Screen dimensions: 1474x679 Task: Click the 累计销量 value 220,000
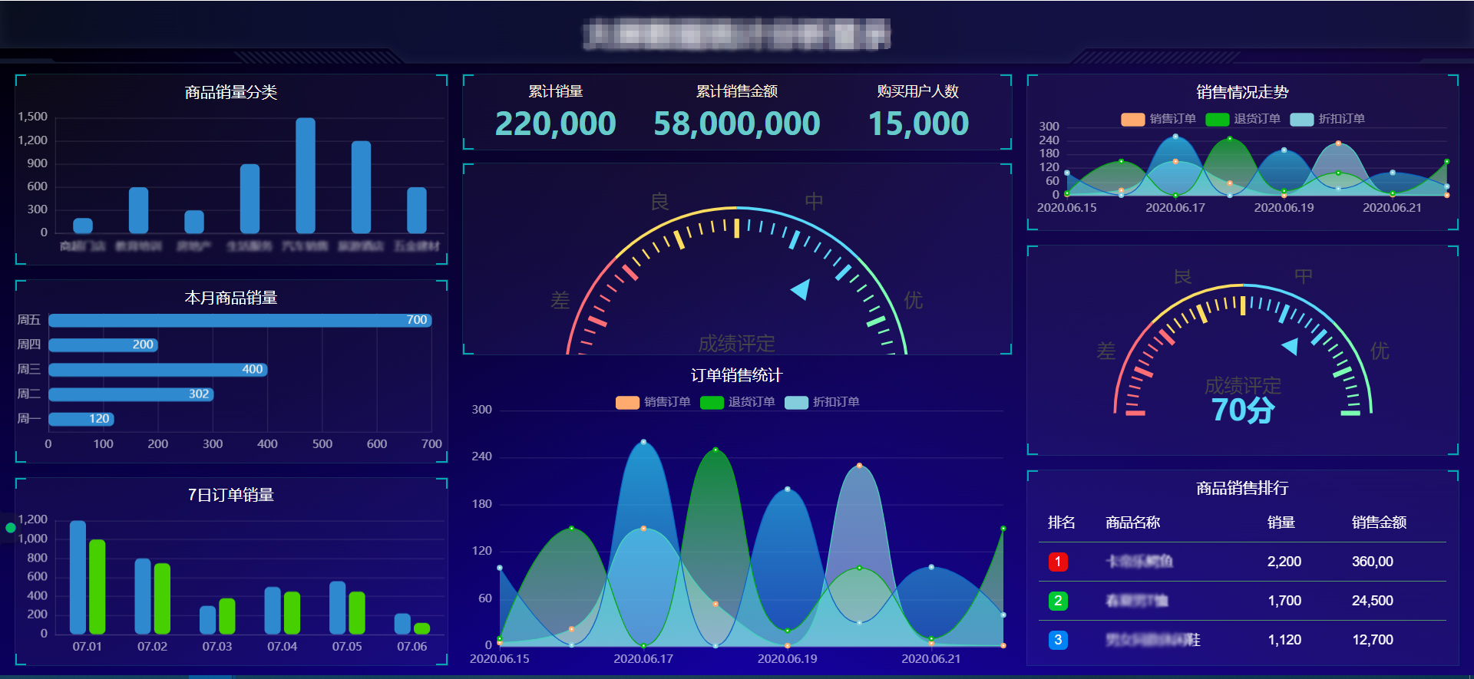pyautogui.click(x=556, y=124)
